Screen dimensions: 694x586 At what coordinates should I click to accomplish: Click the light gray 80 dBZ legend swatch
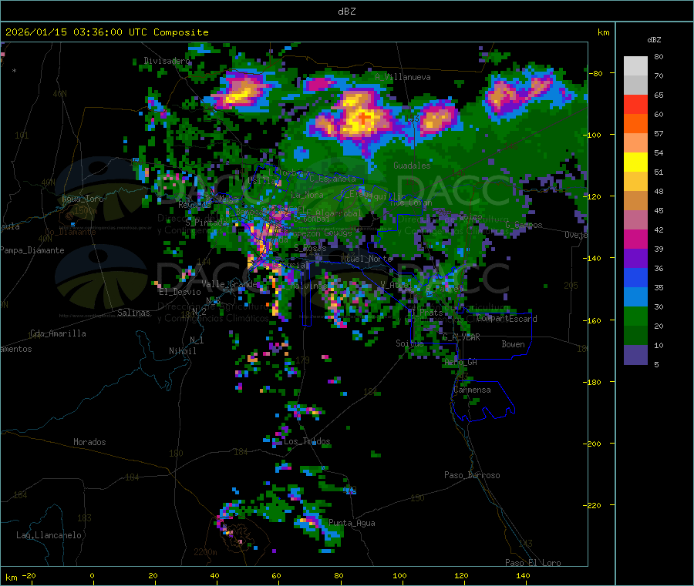(635, 66)
